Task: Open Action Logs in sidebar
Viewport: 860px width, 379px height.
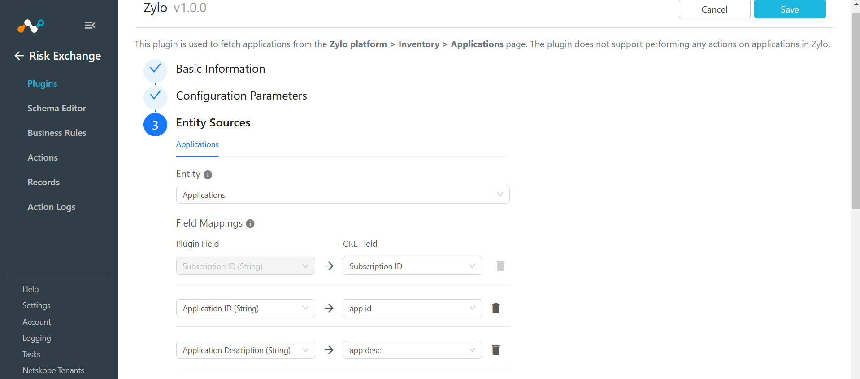Action: click(51, 207)
